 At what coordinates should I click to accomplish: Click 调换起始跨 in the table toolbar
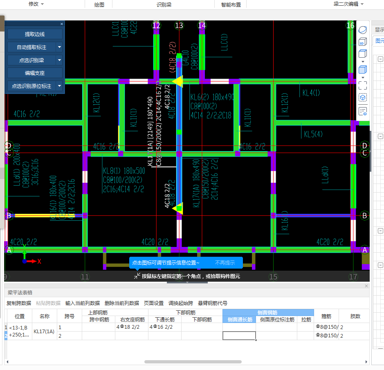coord(180,303)
